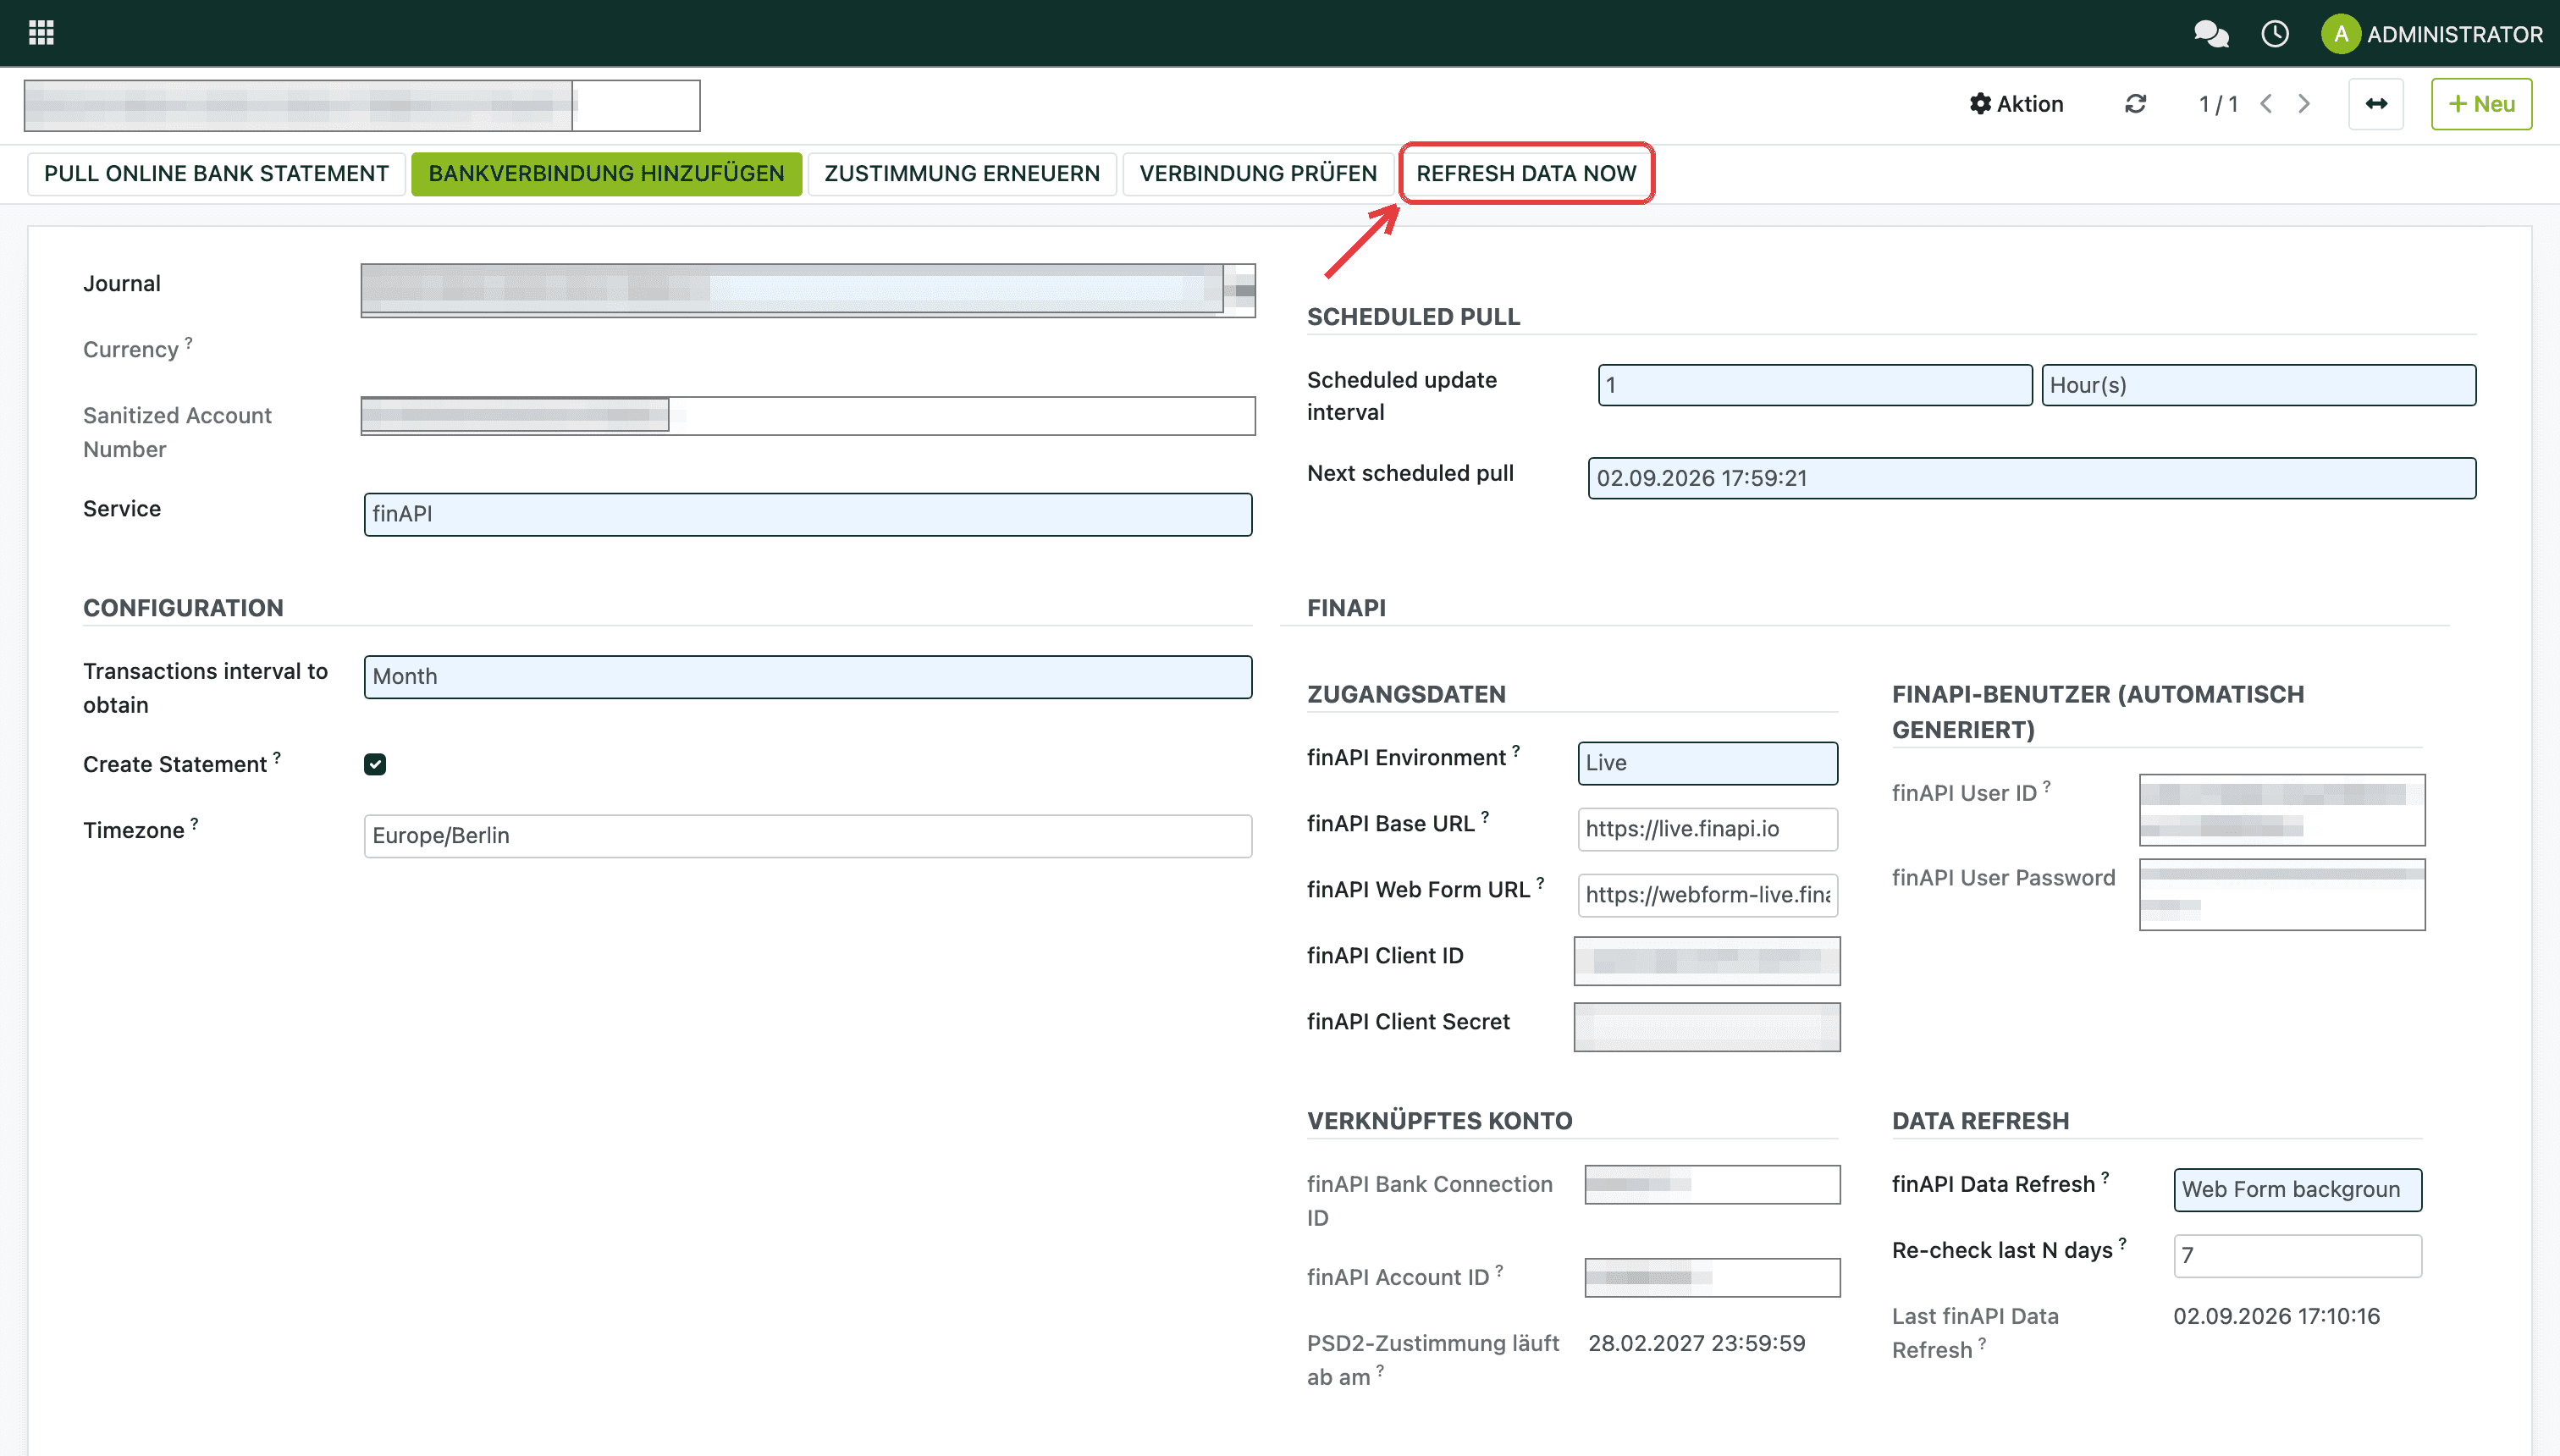The width and height of the screenshot is (2560, 1456).
Task: Select last refresh time 02.09.2026 17:10:16
Action: pos(2276,1316)
